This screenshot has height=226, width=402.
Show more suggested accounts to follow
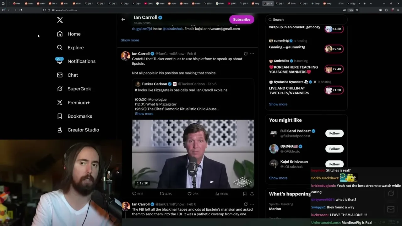pyautogui.click(x=278, y=178)
